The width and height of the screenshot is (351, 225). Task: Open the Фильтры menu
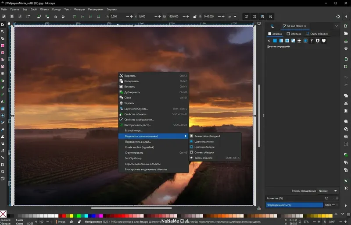[x=79, y=9]
